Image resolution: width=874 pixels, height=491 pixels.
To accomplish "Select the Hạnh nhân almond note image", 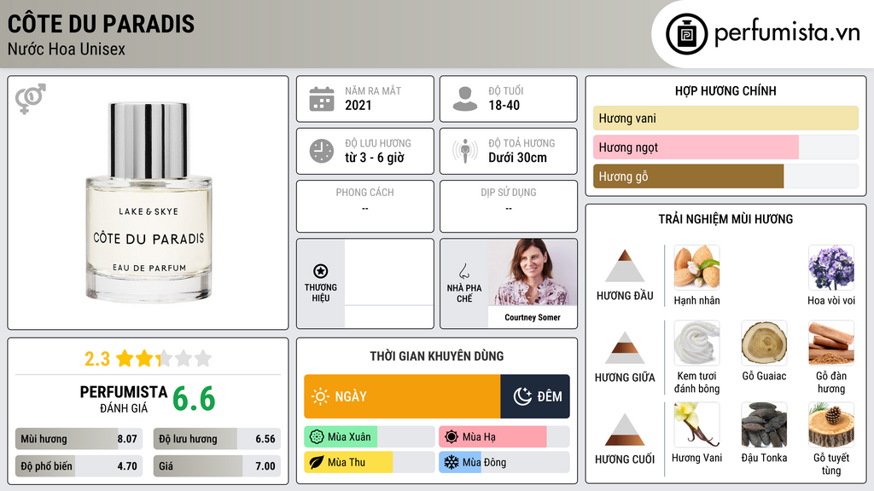I will [696, 268].
